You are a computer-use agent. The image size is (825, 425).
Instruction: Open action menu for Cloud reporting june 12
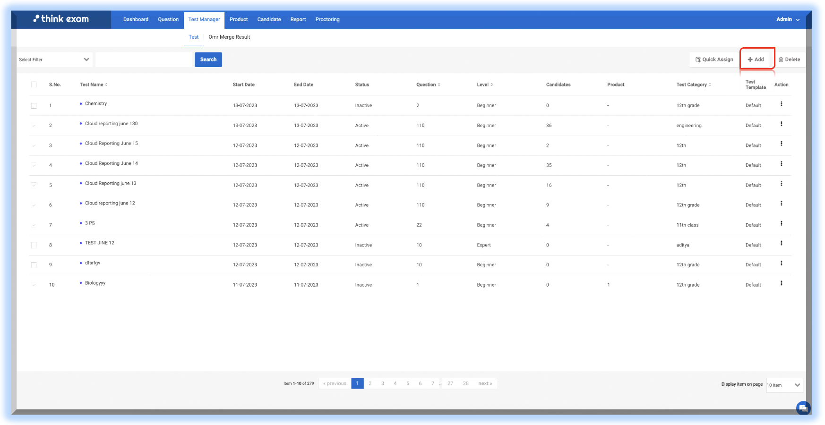[781, 204]
